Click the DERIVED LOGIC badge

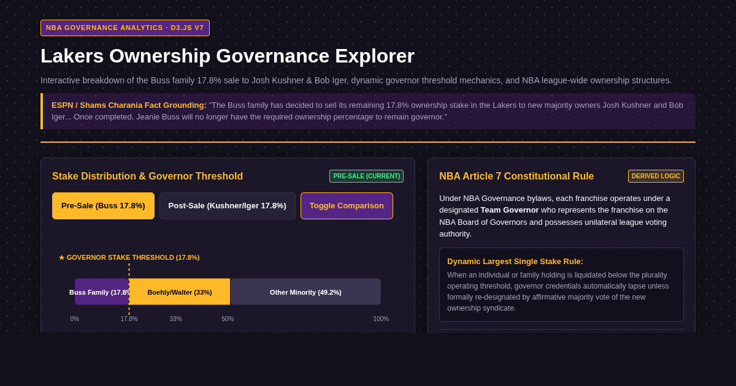pos(656,176)
